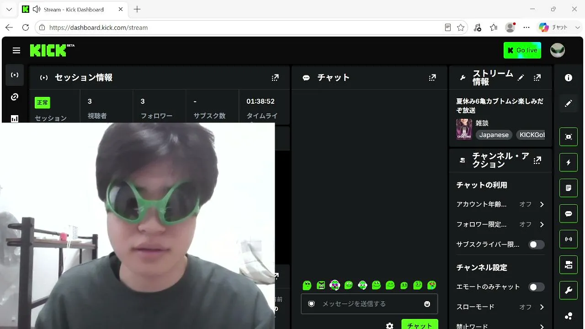Toggle the wrench widget in the right rail
The width and height of the screenshot is (585, 329).
569,290
